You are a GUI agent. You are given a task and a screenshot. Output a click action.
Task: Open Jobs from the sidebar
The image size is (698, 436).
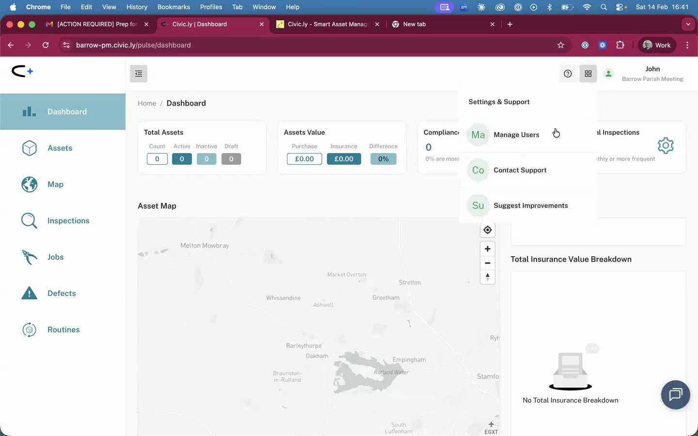pyautogui.click(x=55, y=257)
